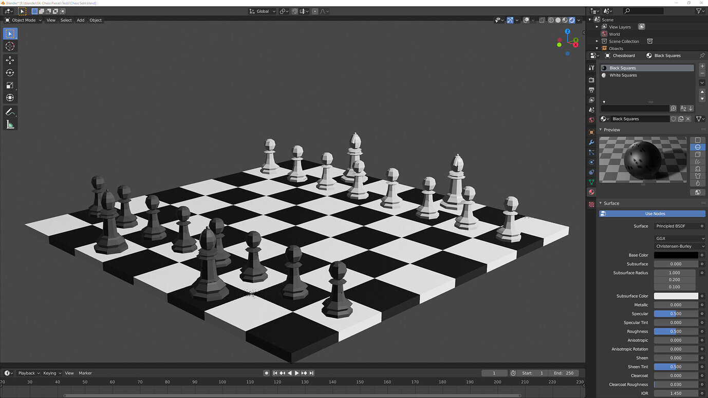The width and height of the screenshot is (708, 398).
Task: Switch to the Texture properties checkerboard tab
Action: 591,204
